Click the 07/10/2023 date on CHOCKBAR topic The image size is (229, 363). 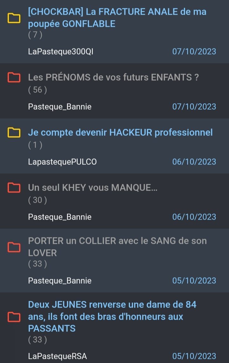coord(194,51)
